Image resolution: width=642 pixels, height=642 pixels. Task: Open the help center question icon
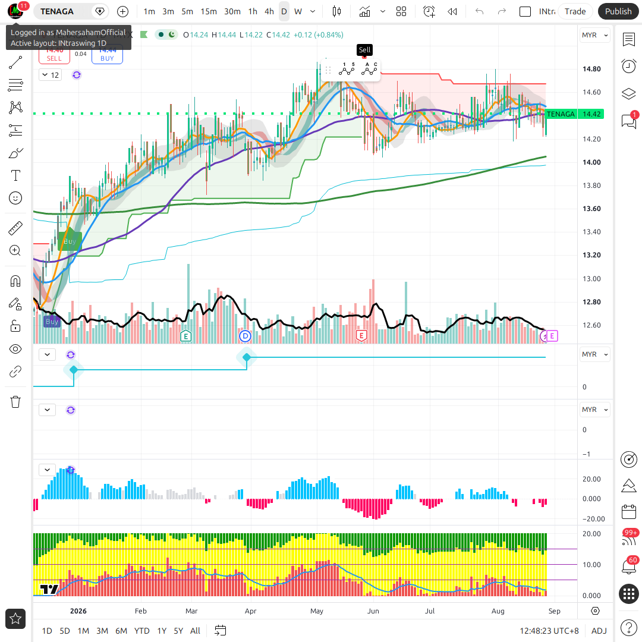pyautogui.click(x=629, y=627)
